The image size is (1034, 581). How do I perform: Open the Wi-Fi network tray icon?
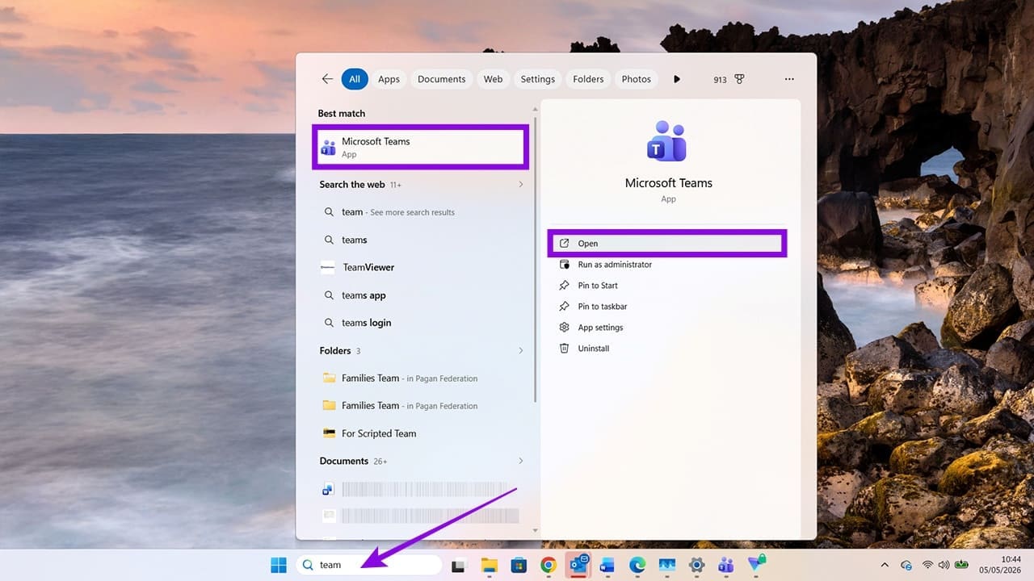tap(928, 565)
